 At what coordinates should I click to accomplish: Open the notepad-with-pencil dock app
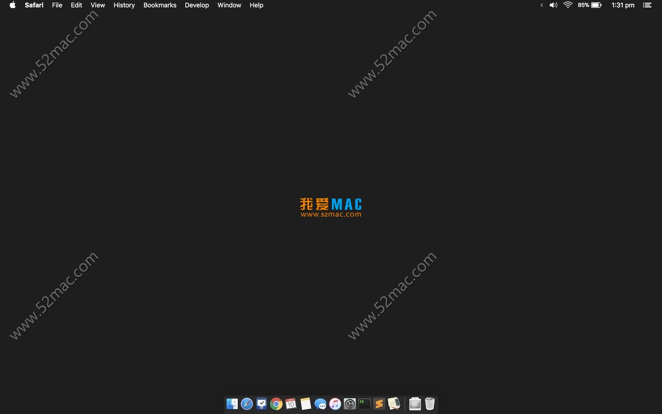(394, 404)
